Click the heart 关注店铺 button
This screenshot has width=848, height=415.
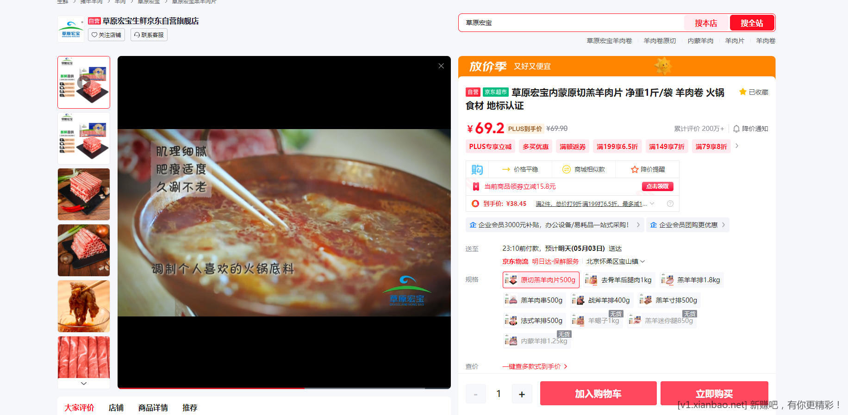[x=106, y=35]
